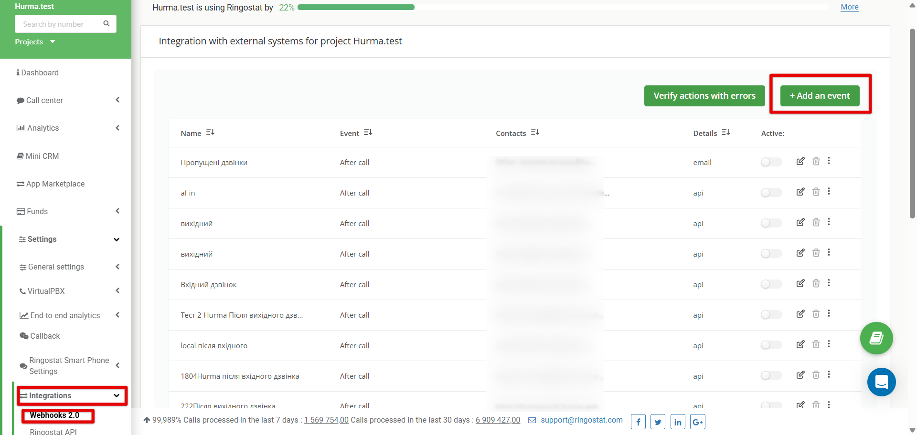Open the Google Plus social link
Viewport: 917px width, 435px height.
(698, 422)
